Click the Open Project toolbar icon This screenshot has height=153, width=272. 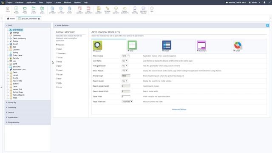(x=25, y=10)
